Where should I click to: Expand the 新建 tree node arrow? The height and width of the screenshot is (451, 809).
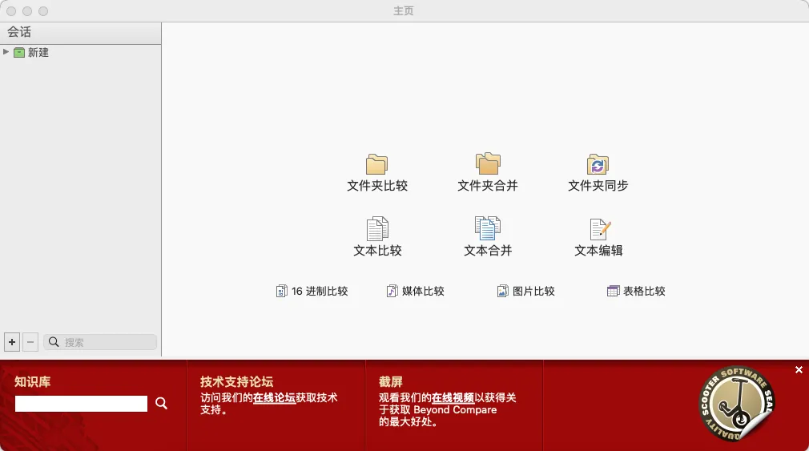[x=6, y=52]
